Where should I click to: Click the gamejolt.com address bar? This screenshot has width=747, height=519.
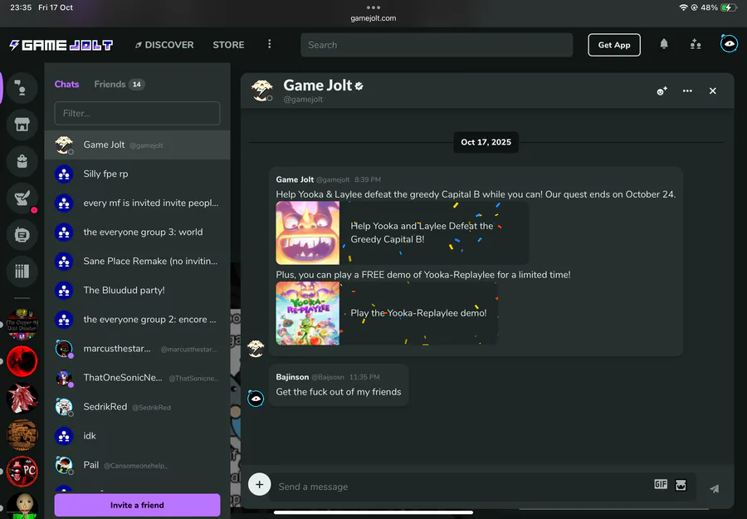point(373,18)
